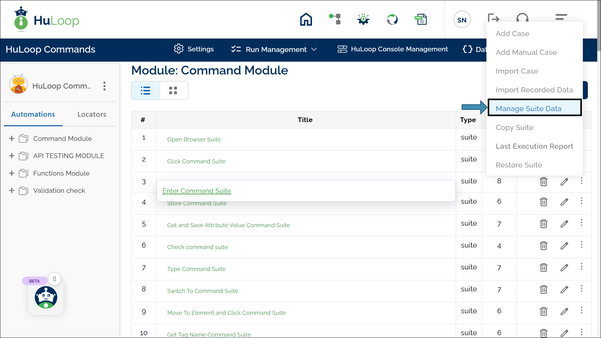
Task: Open kebab menu beside HuLoop Comm project
Action: (x=104, y=86)
